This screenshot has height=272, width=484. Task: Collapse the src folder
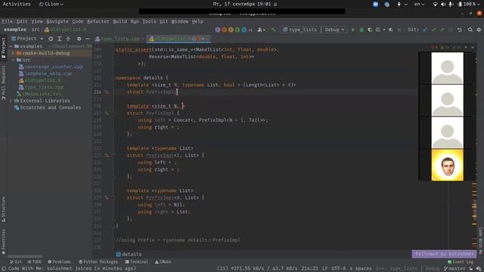(13, 60)
